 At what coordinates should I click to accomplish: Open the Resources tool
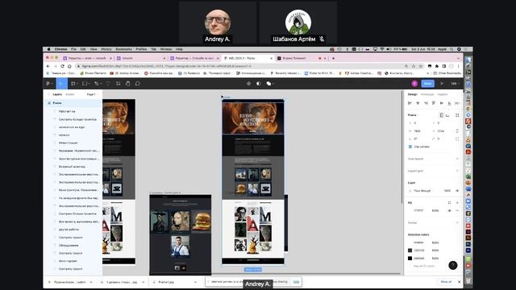[119, 84]
